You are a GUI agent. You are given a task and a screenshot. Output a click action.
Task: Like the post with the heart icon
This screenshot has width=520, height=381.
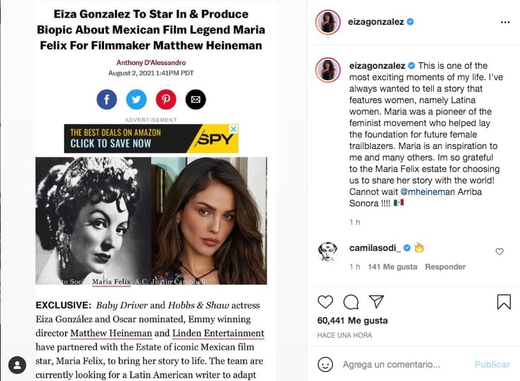(x=325, y=301)
